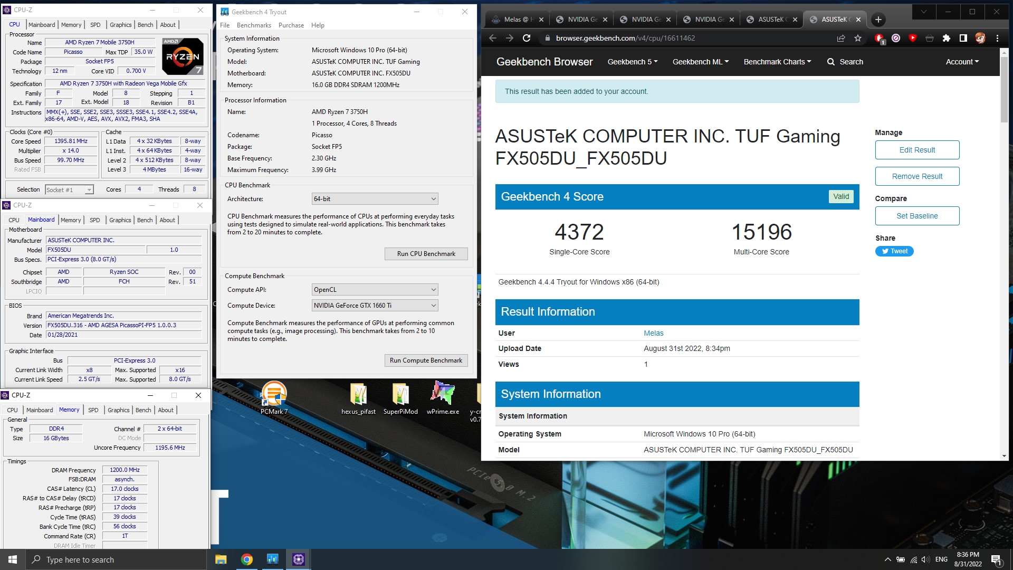Click the Chrome back arrow
The image size is (1013, 570).
[x=492, y=38]
